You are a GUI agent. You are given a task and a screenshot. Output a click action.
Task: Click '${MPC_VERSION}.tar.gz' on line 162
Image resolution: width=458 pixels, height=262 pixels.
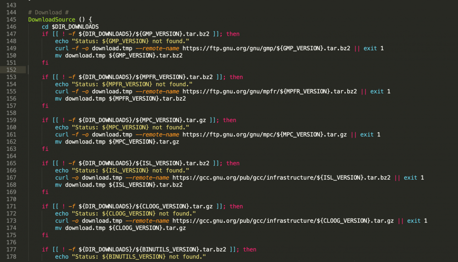pyautogui.click(x=144, y=142)
